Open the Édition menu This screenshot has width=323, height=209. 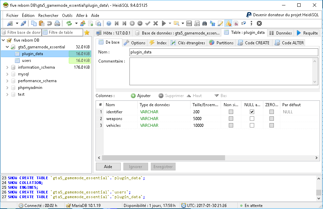pos(28,16)
